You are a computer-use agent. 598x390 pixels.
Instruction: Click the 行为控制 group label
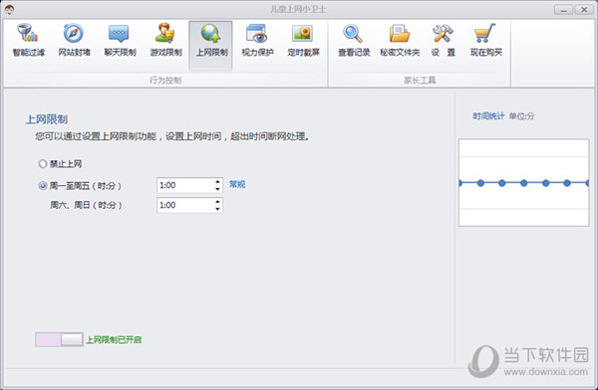click(x=165, y=80)
